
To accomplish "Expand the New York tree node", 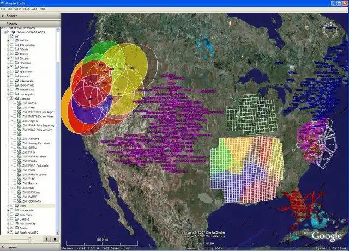I will (x=8, y=215).
